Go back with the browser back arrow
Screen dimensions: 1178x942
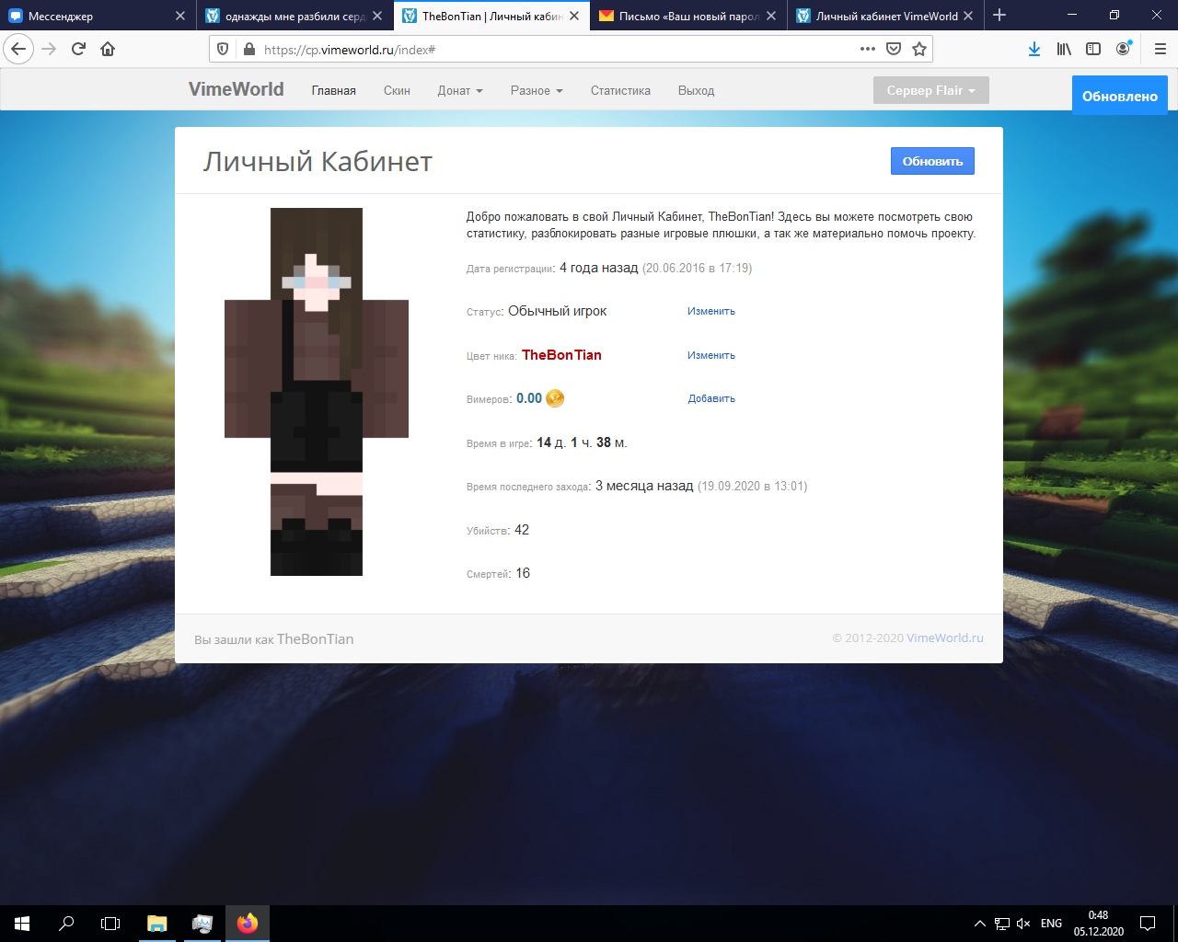coord(18,49)
